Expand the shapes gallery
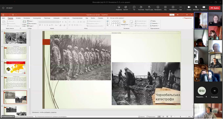 [x=120, y=25]
